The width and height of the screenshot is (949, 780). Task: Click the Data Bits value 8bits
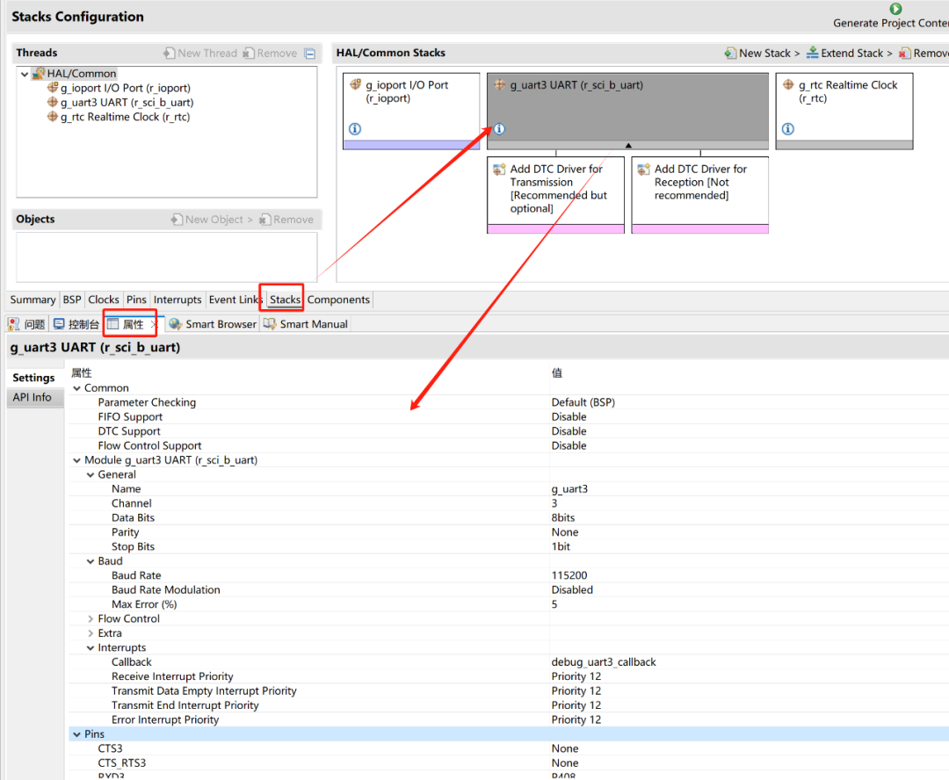563,518
